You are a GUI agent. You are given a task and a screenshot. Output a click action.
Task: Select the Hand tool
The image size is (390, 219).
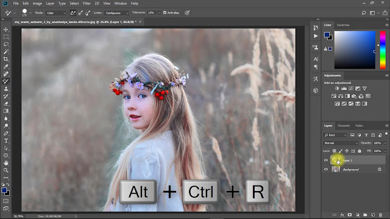[x=5, y=163]
